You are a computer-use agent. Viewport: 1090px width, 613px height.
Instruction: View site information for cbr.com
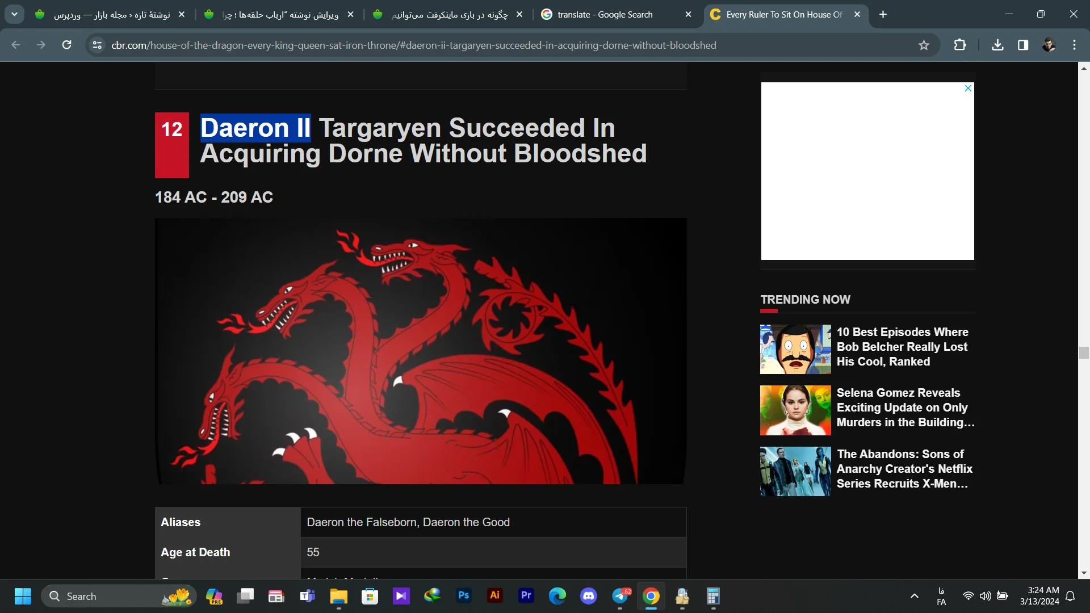click(97, 45)
